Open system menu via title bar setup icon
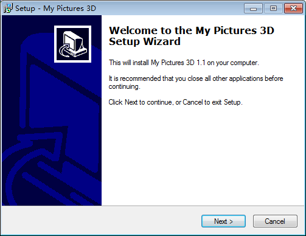Screen dimensions: 306x236 tap(8, 8)
